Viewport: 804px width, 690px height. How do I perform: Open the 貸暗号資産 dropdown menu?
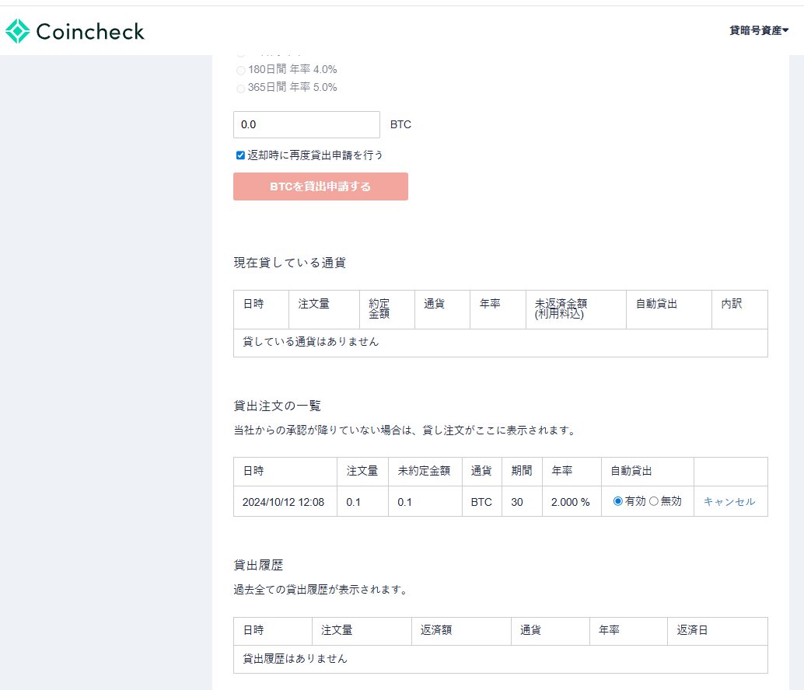[x=759, y=31]
